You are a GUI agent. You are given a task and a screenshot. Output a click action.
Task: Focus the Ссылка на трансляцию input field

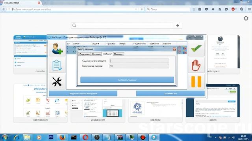point(139,61)
